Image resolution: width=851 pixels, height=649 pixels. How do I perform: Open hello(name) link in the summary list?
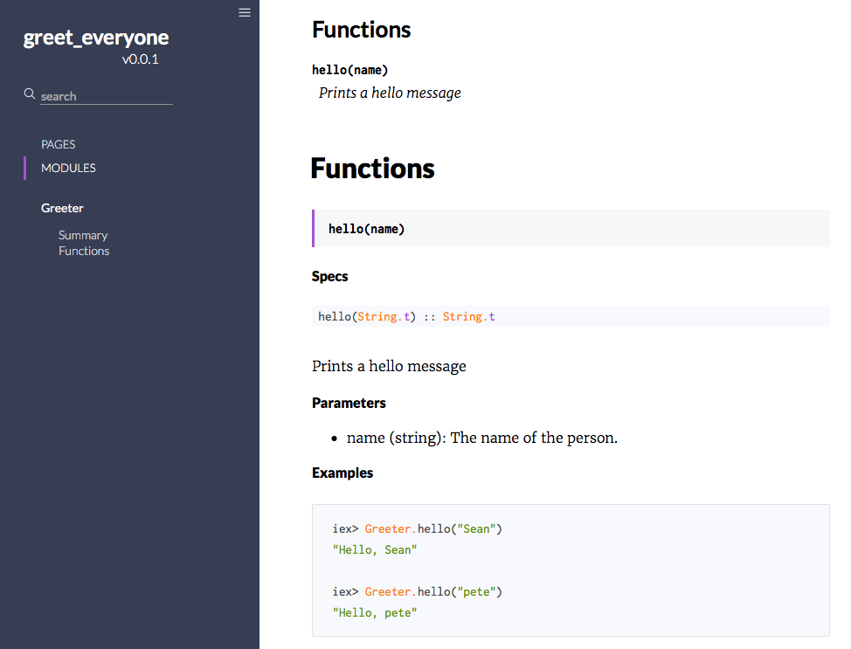tap(349, 70)
